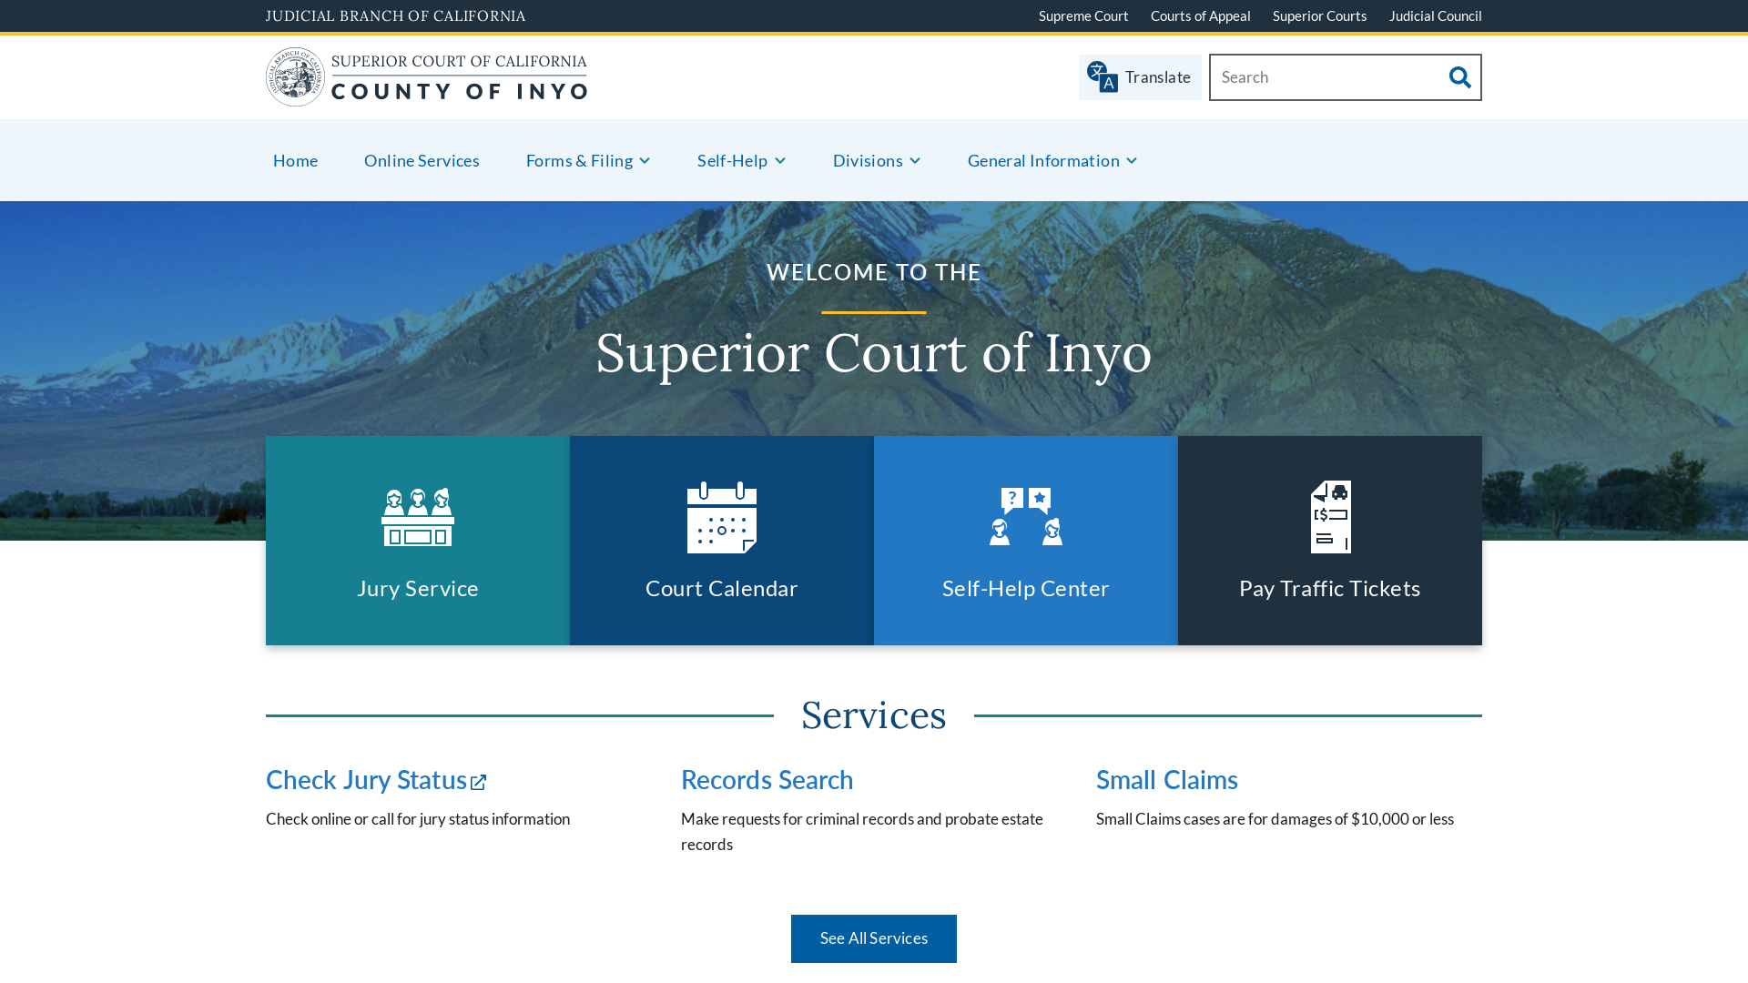Open the Self-Help menu label

tap(732, 160)
